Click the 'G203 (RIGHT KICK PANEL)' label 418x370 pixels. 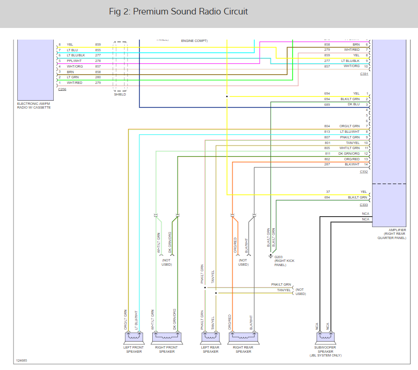coord(284,261)
